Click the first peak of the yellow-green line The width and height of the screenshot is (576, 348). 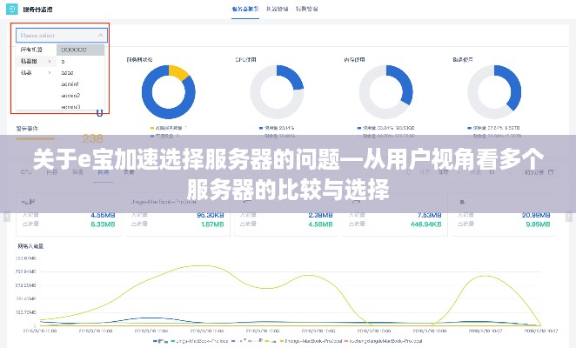[201, 265]
